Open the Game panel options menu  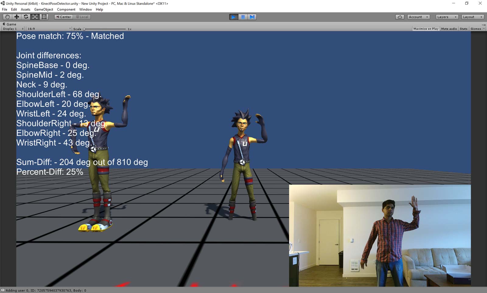pyautogui.click(x=483, y=24)
